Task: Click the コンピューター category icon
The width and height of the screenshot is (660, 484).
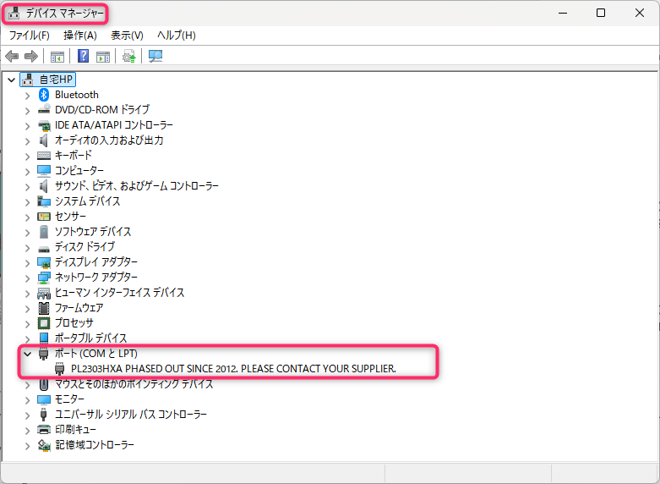Action: (44, 171)
